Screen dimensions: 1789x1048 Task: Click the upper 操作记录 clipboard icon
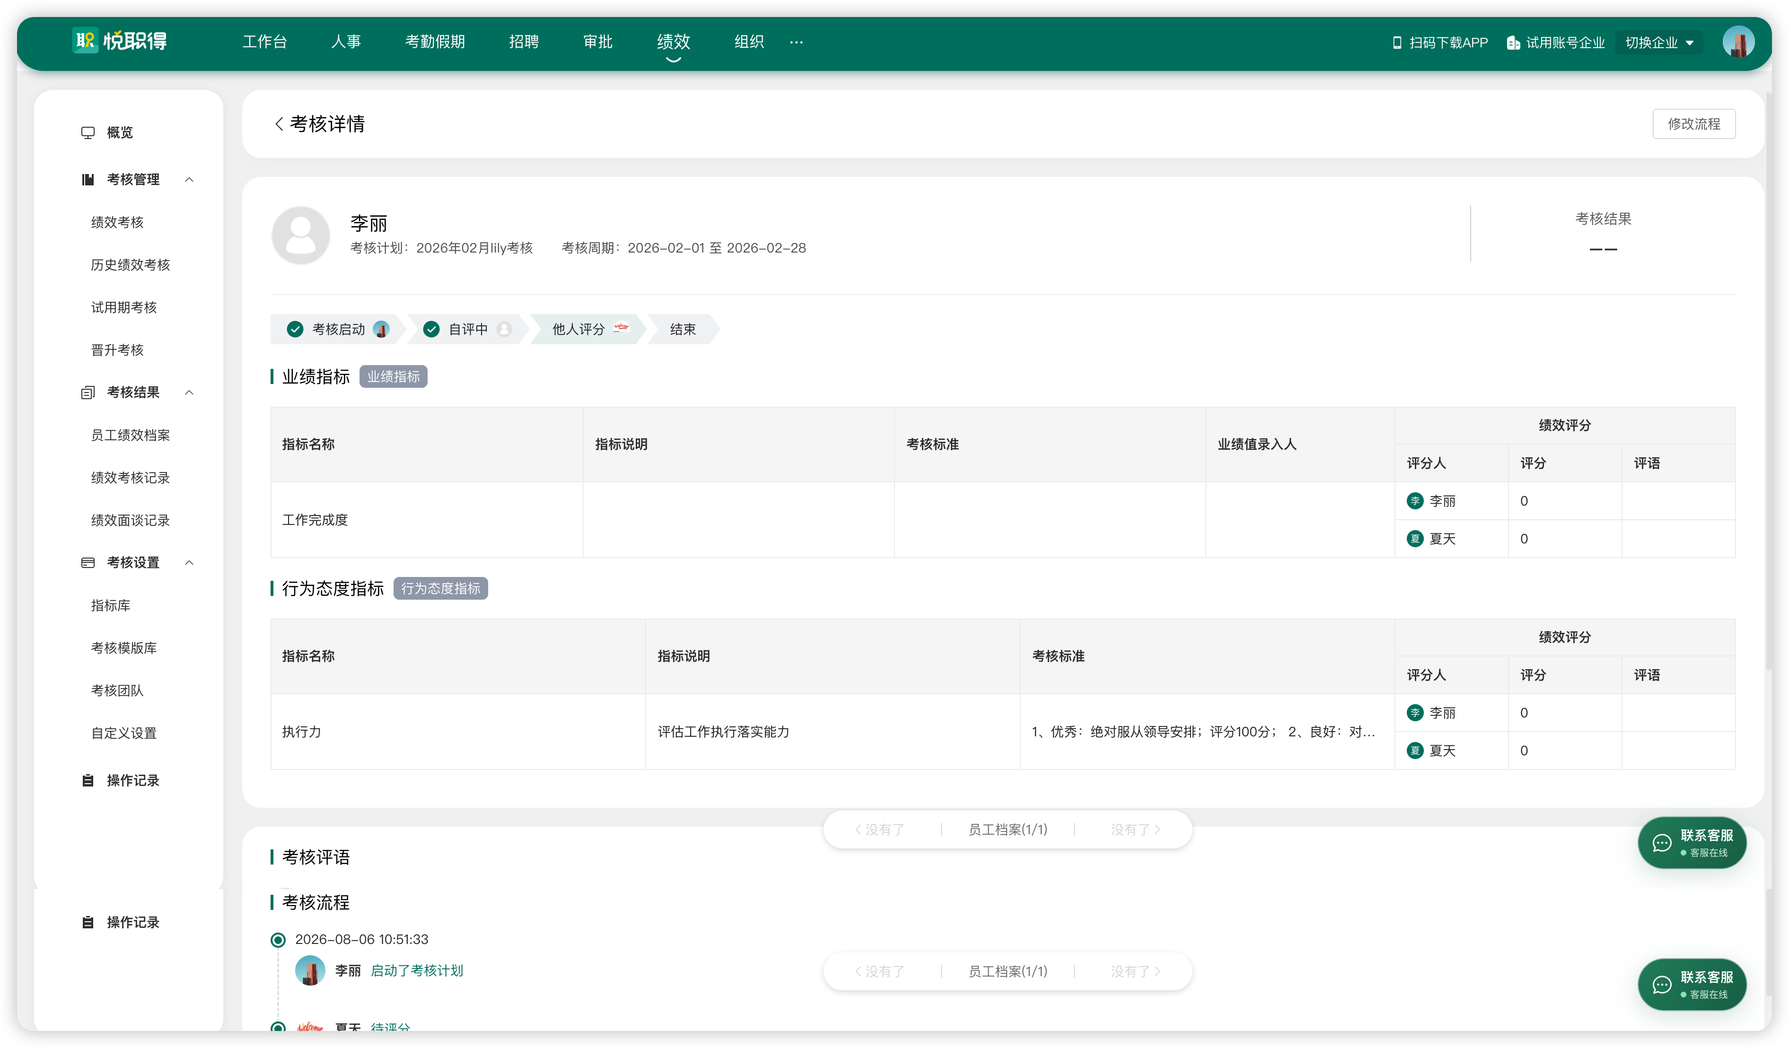coord(88,780)
